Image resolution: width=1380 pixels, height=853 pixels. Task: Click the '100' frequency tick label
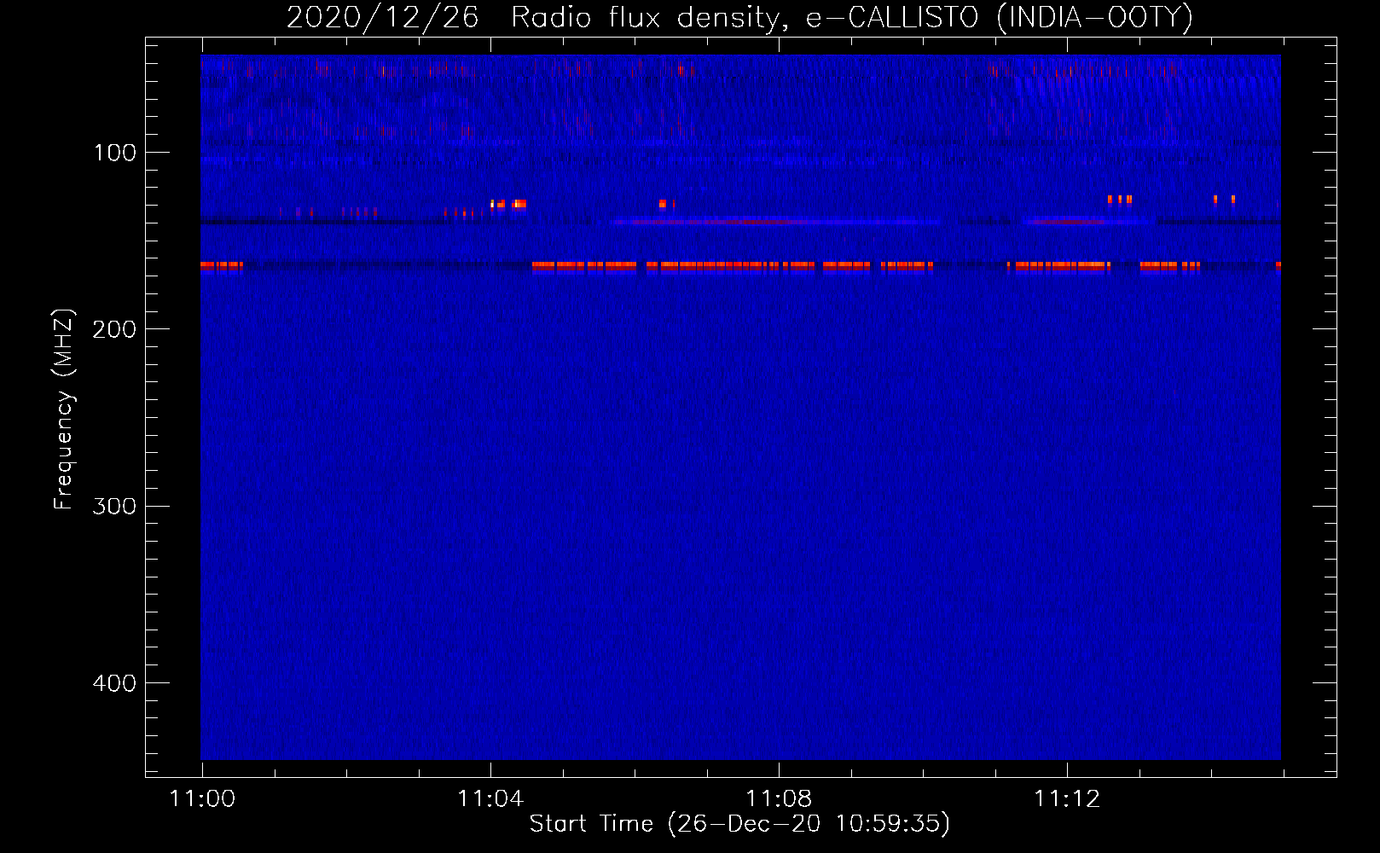(115, 153)
